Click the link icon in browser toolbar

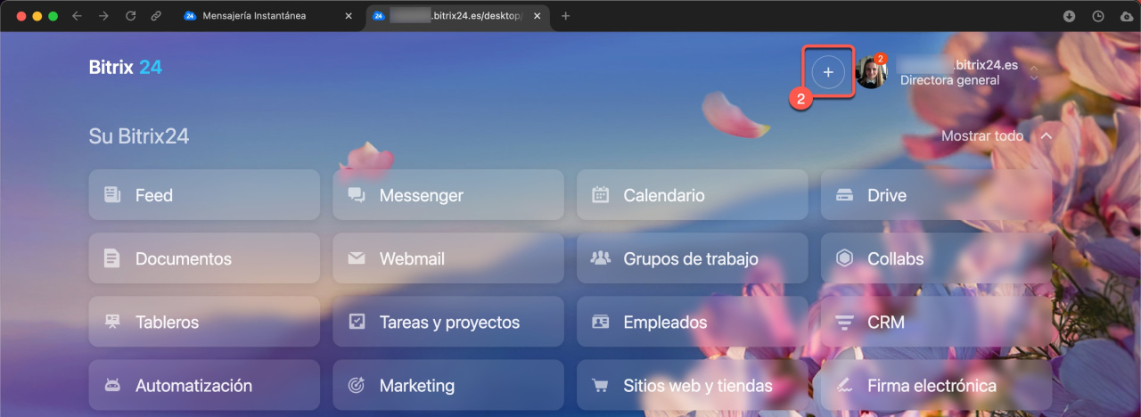tap(156, 16)
